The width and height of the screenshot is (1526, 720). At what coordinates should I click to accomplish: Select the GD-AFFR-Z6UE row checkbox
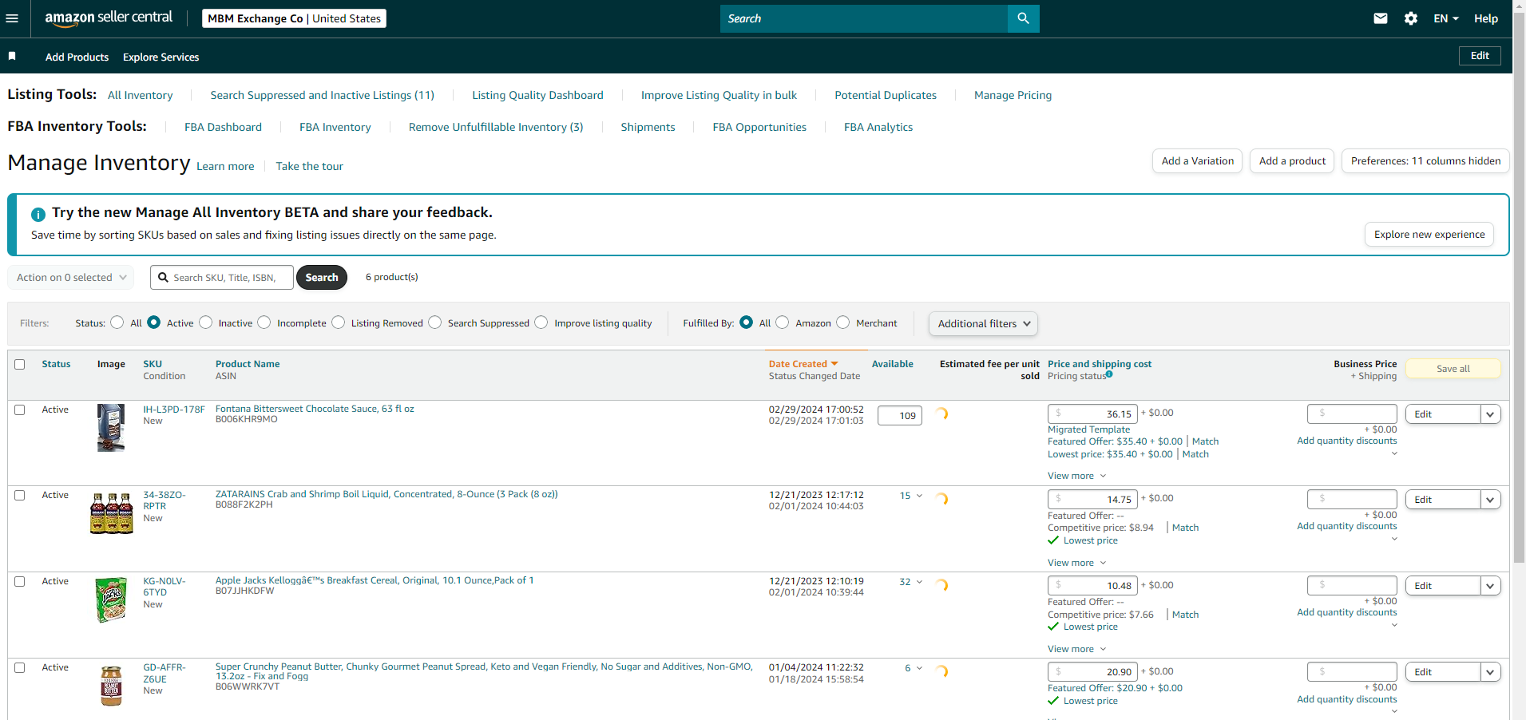point(20,667)
